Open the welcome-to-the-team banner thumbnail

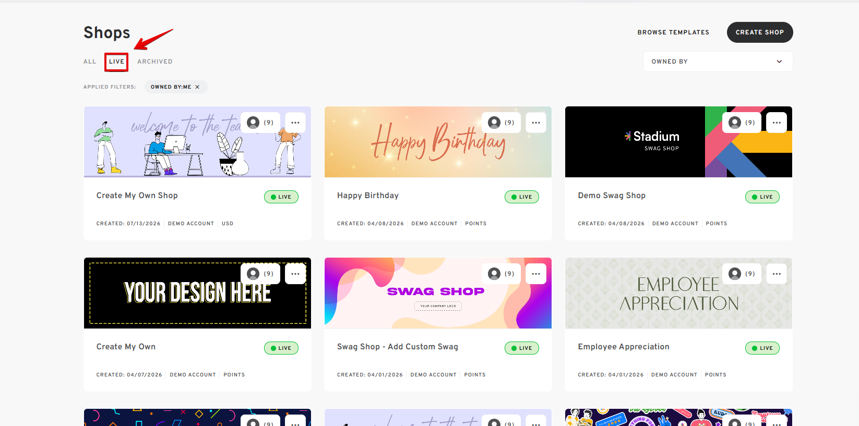pyautogui.click(x=197, y=142)
